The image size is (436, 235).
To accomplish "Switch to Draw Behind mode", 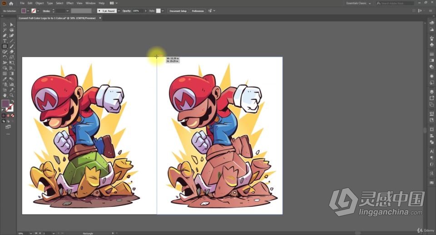I will 8,121.
